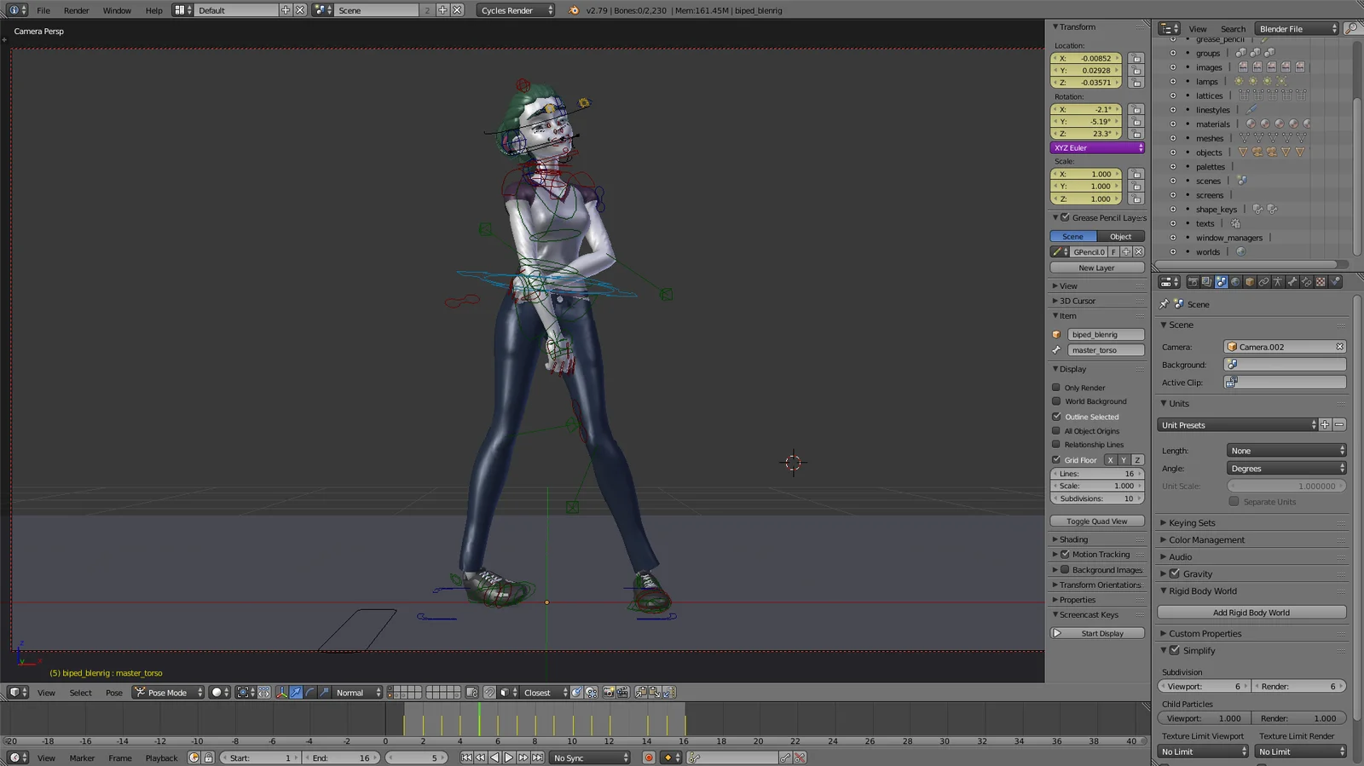The height and width of the screenshot is (766, 1364).
Task: Click the play animation button in timeline
Action: pos(509,757)
